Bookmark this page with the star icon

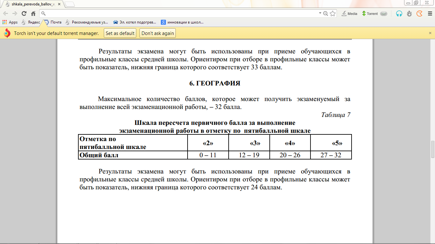[x=332, y=14]
